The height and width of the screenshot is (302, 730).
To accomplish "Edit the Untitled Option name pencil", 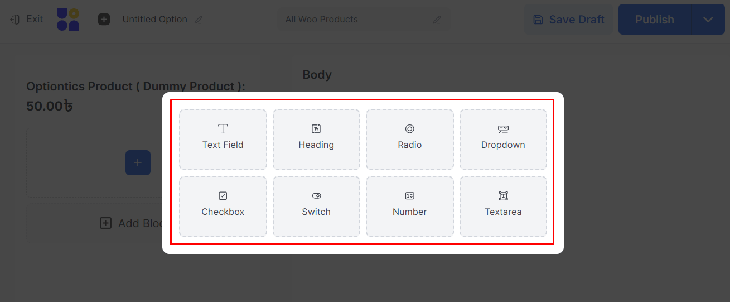I will (198, 20).
